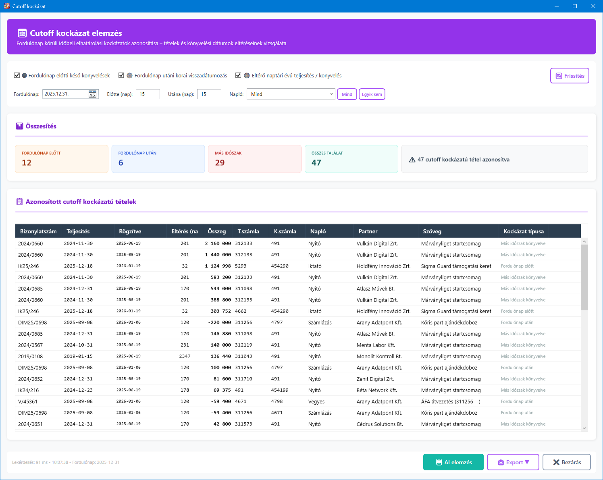Image resolution: width=603 pixels, height=480 pixels.
Task: Disable Eltérő naptári évű teljesítés checkbox
Action: click(x=238, y=75)
